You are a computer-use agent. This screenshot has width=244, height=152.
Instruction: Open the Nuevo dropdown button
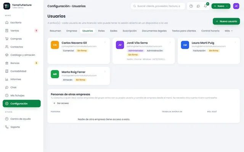[x=221, y=6]
